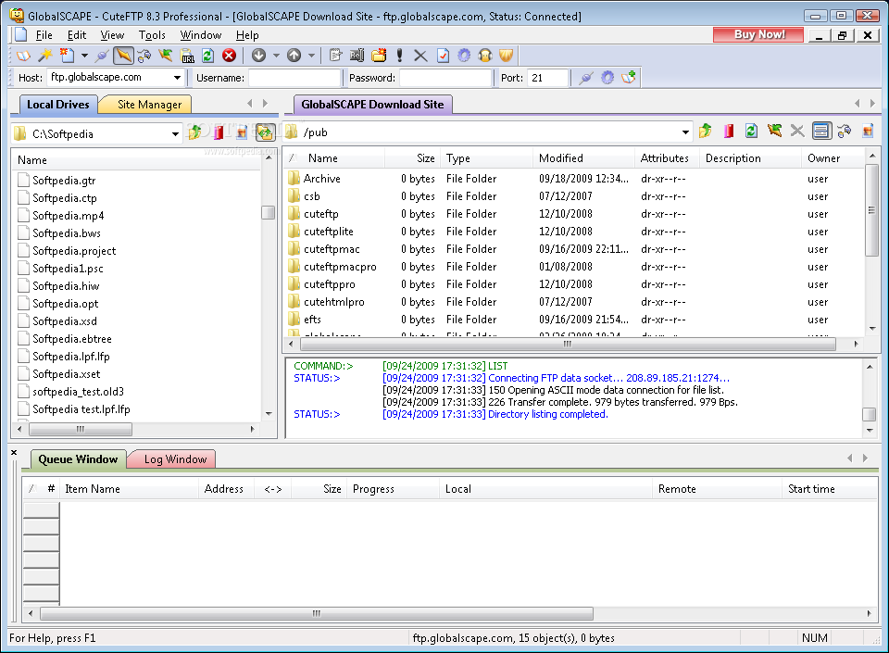Viewport: 889px width, 653px height.
Task: Click the headset support icon in main toolbar
Action: pos(484,56)
